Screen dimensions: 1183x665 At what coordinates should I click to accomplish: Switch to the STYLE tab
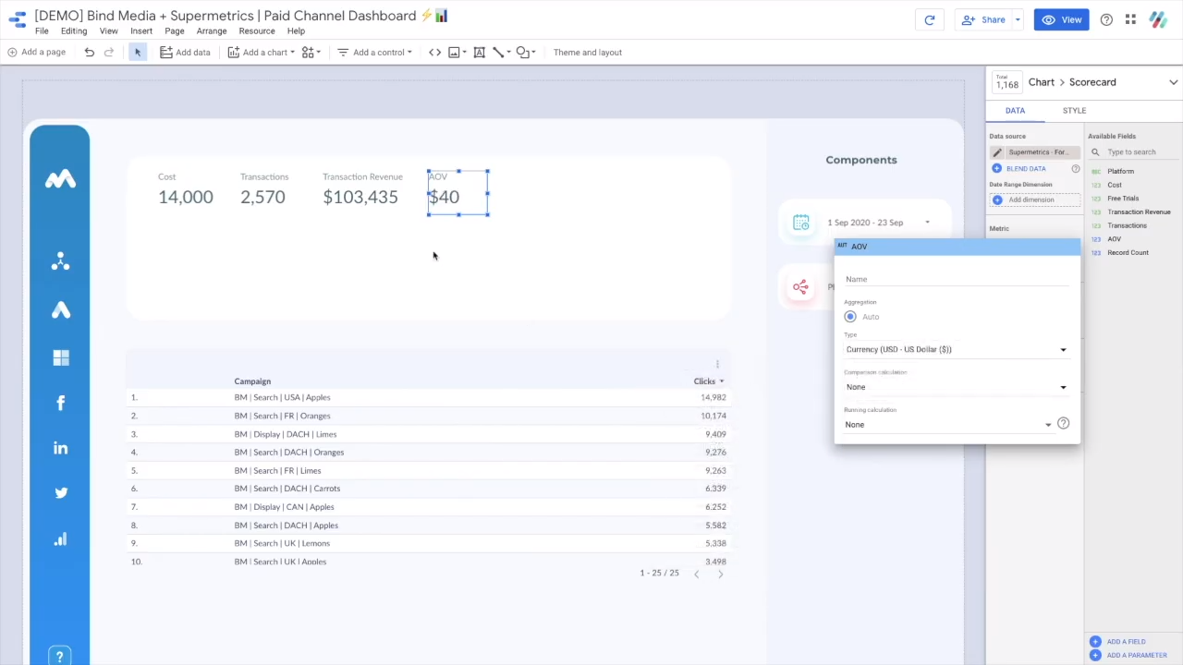point(1074,111)
